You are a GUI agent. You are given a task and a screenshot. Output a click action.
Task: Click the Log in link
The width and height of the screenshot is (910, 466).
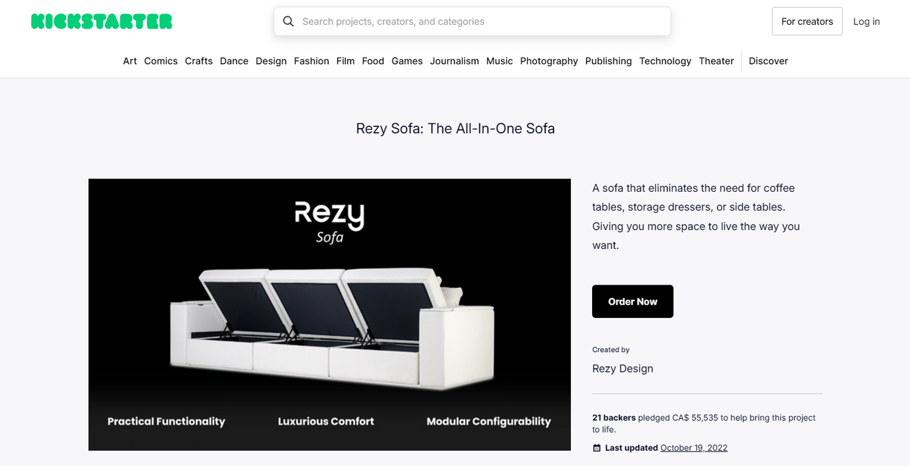tap(866, 21)
